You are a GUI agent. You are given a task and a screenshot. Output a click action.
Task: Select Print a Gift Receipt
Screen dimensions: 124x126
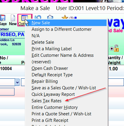66,120
